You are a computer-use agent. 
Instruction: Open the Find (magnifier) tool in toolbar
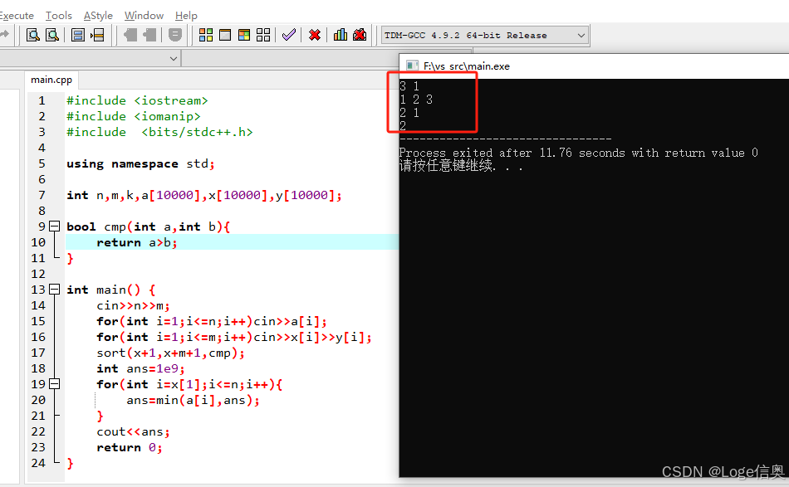(x=33, y=35)
